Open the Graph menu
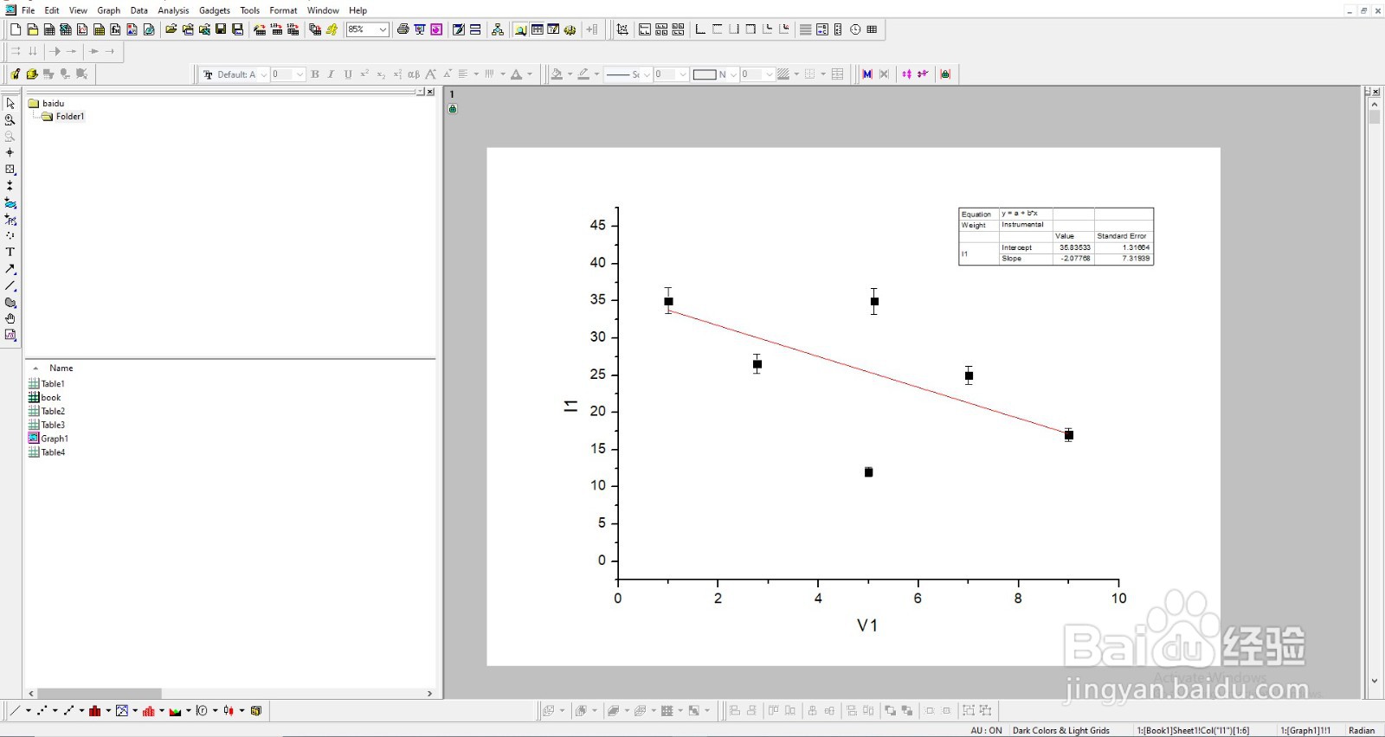Screen dimensions: 1385x737 (109, 10)
